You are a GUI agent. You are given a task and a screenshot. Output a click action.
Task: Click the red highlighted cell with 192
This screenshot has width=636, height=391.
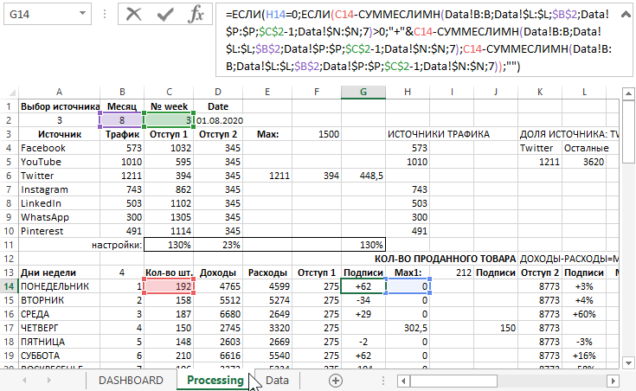tap(170, 285)
